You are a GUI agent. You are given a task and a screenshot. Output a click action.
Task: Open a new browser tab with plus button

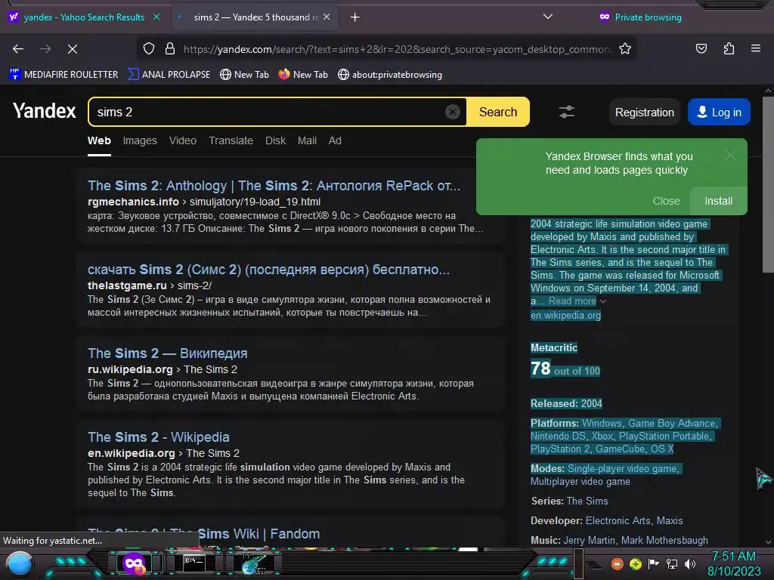coord(354,17)
